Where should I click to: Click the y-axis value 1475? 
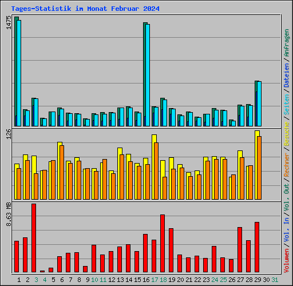tap(9, 22)
